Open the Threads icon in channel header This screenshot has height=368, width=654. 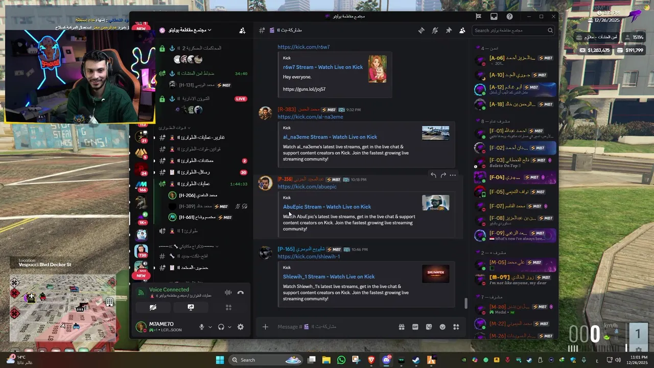pyautogui.click(x=422, y=31)
